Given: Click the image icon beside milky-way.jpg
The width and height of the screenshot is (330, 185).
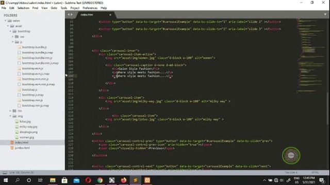Looking at the screenshot, I should (17, 127).
